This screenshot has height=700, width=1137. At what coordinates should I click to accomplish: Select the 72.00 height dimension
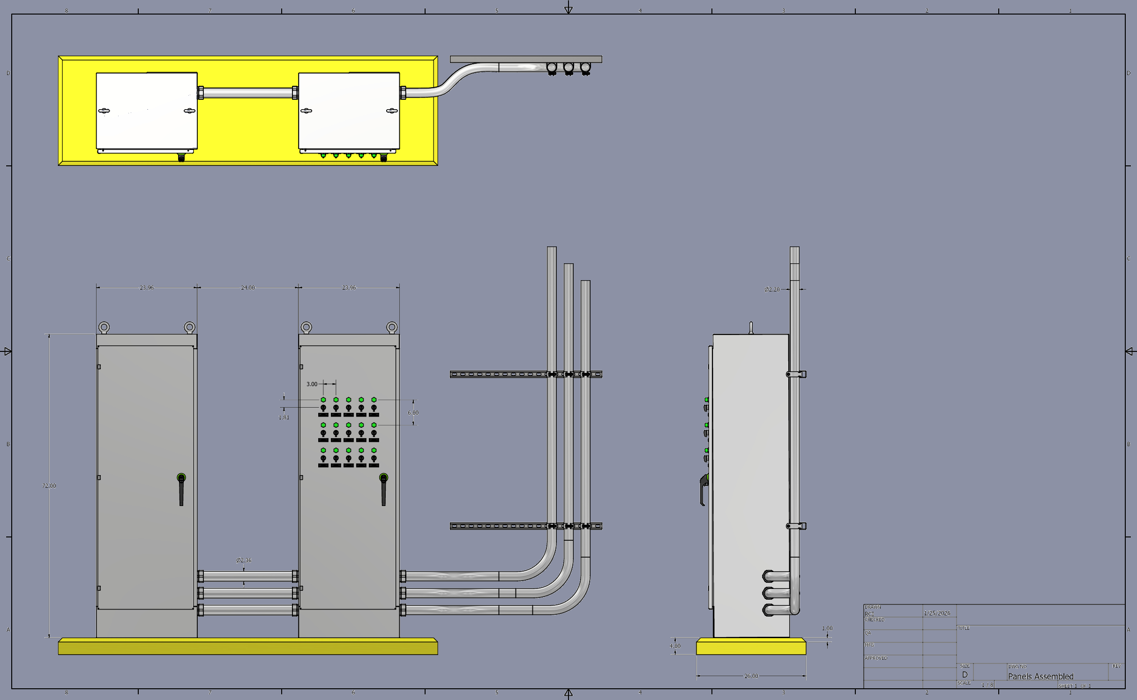pos(48,485)
